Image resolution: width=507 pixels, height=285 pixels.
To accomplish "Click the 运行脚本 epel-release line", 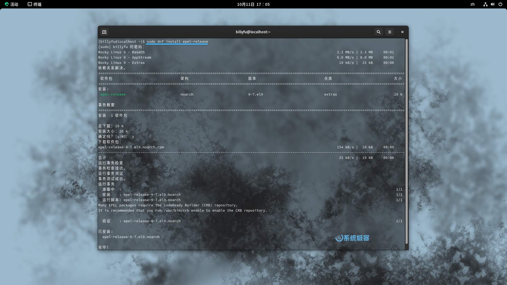I will tap(252, 200).
